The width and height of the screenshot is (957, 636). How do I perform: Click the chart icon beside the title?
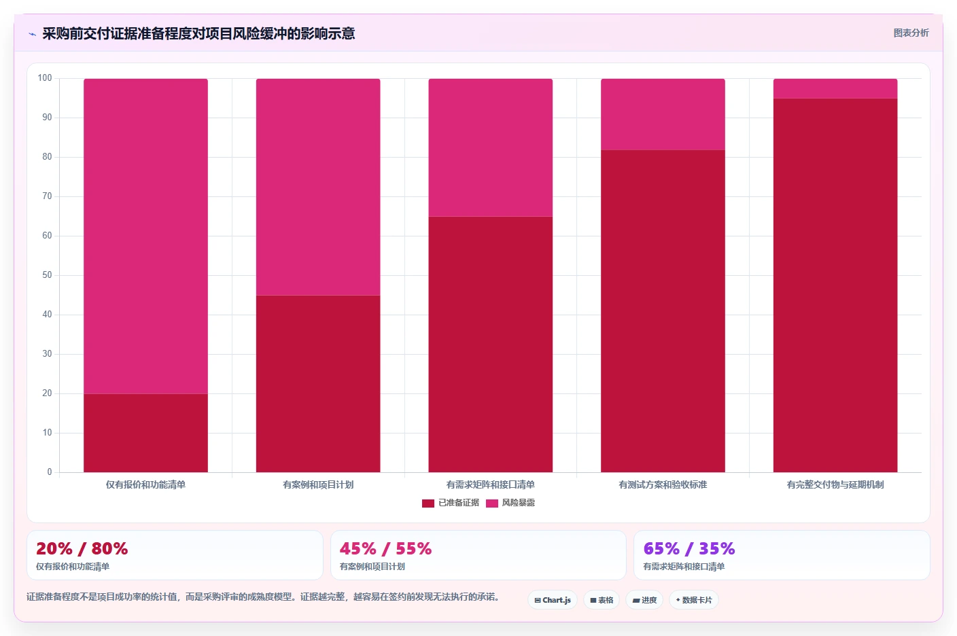point(32,34)
